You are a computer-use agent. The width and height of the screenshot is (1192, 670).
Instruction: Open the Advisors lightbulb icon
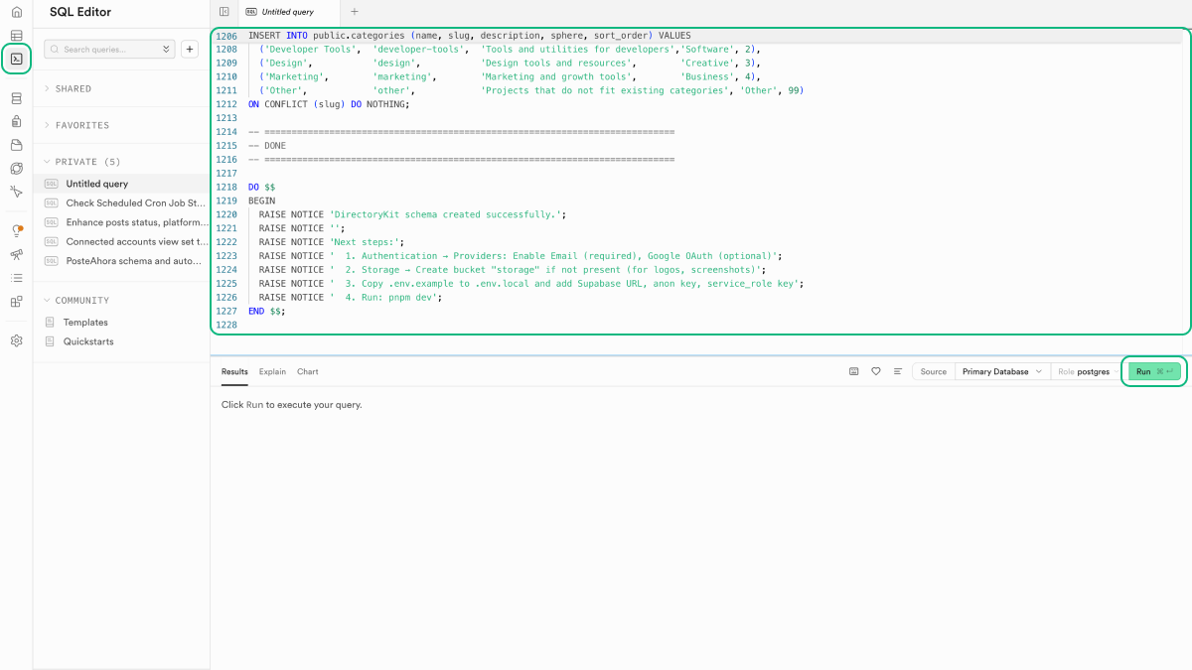[16, 230]
